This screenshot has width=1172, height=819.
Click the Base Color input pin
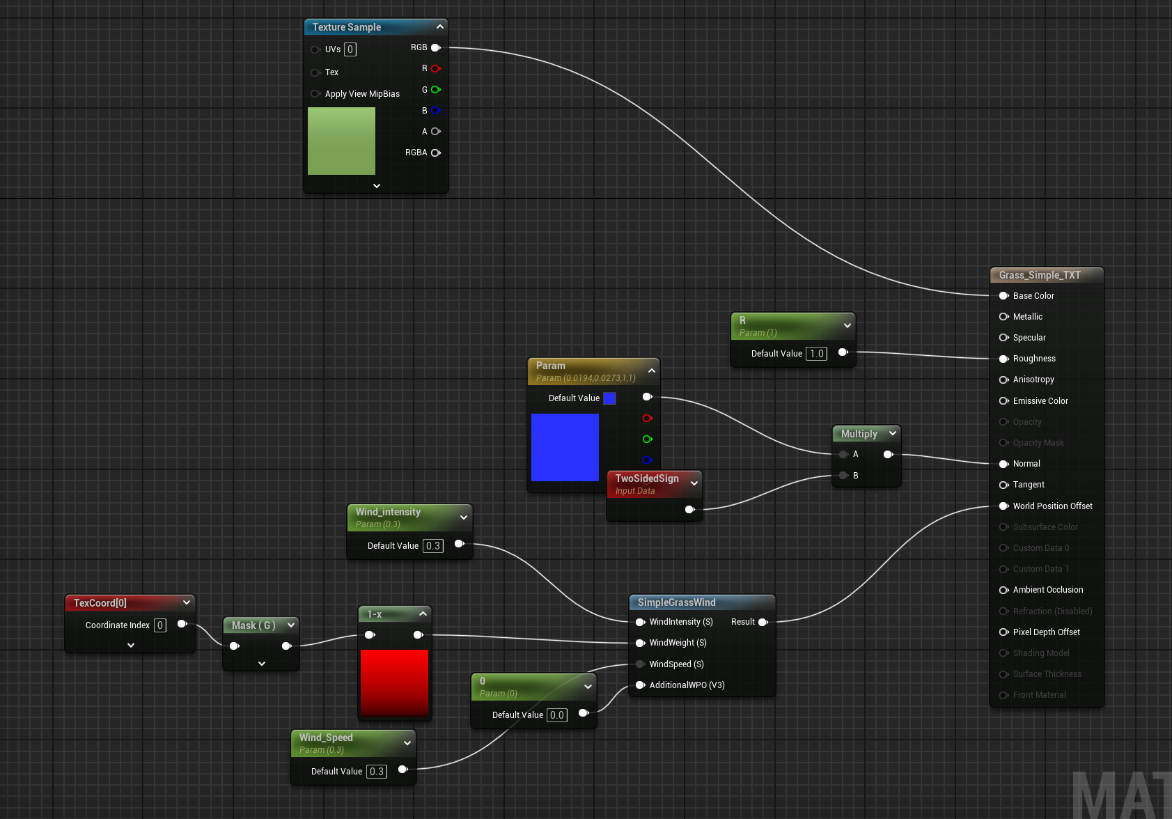coord(1004,295)
